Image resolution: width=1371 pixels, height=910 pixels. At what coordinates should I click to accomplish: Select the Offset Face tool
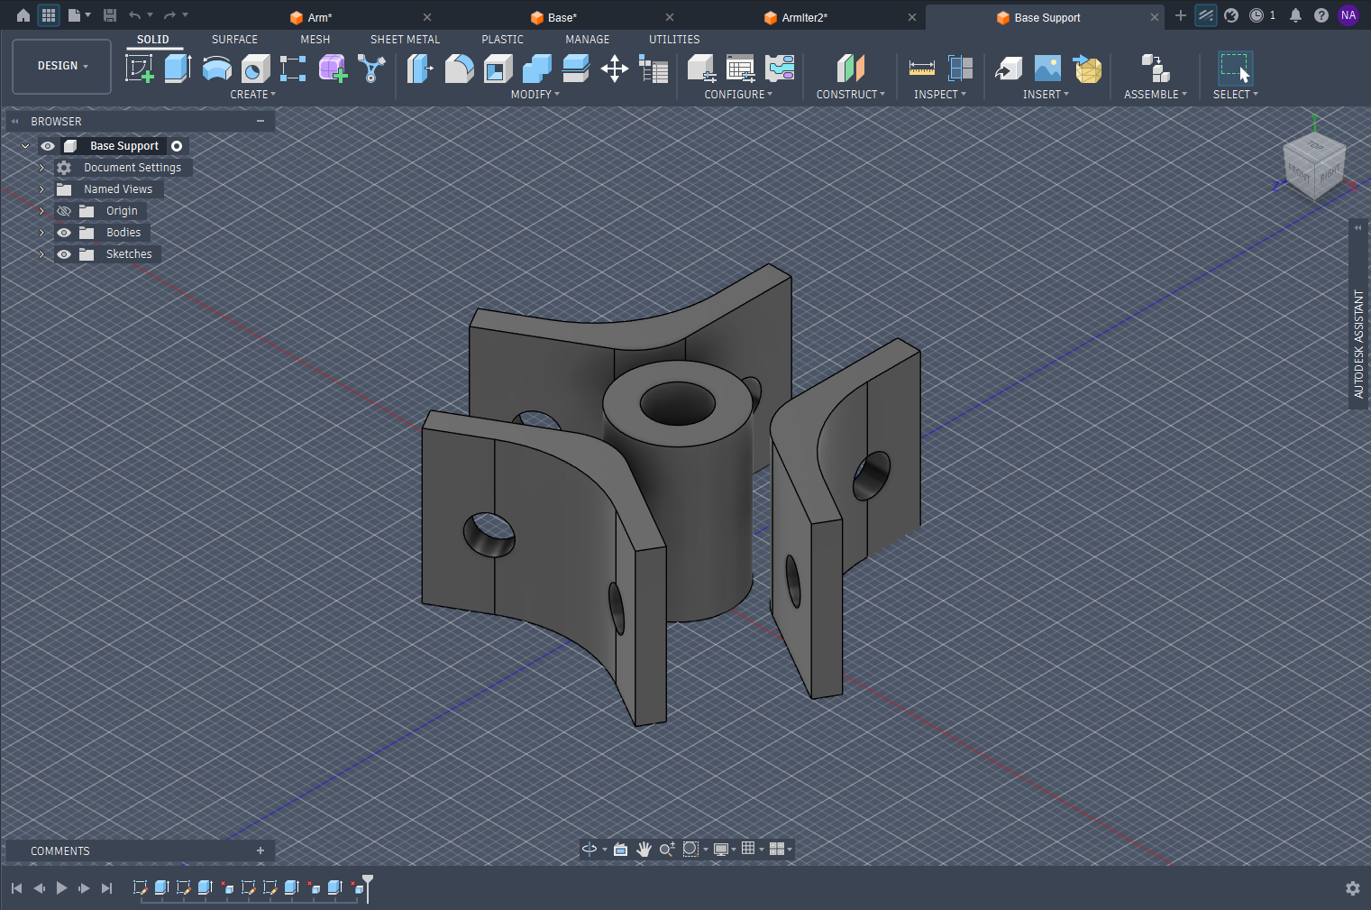(x=575, y=69)
